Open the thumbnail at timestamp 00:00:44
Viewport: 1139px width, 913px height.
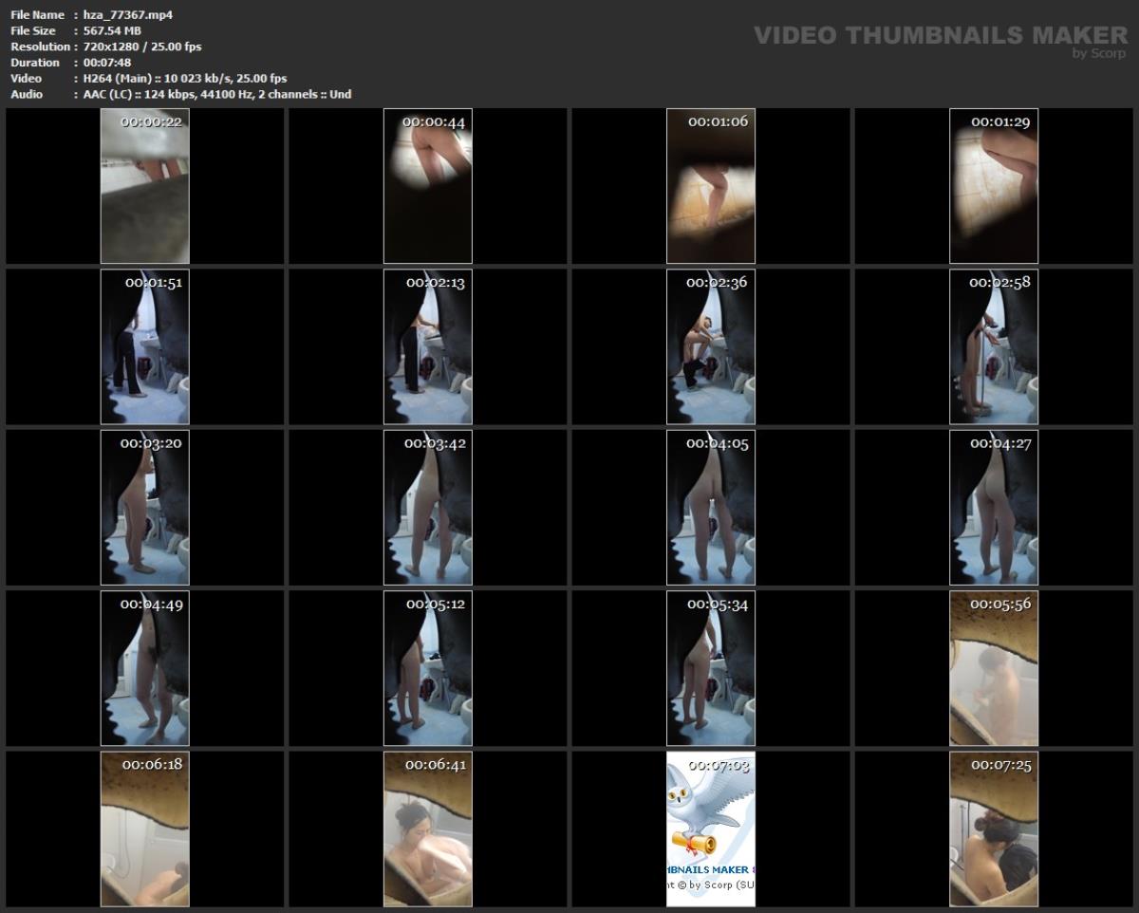click(428, 185)
